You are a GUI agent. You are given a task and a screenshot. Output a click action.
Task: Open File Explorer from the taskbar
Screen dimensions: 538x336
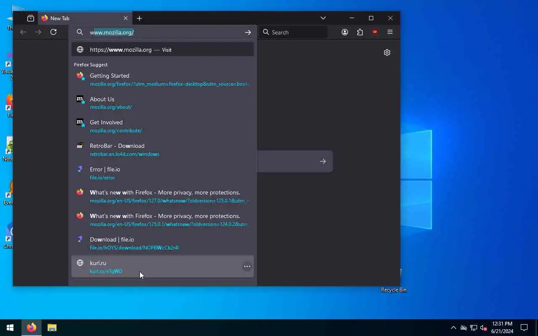[x=52, y=328]
